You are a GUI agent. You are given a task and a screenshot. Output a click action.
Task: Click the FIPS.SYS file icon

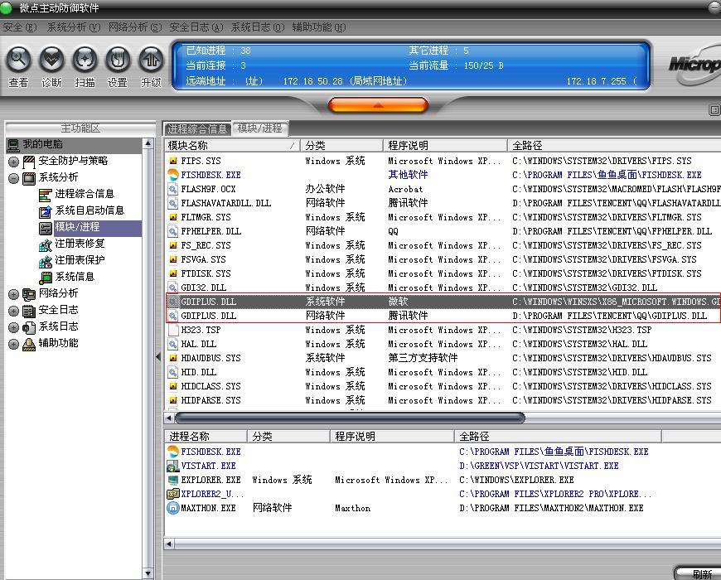tap(173, 161)
